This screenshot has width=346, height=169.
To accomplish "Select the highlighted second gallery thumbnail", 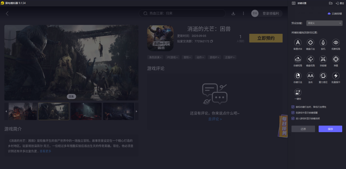I will tap(54, 111).
